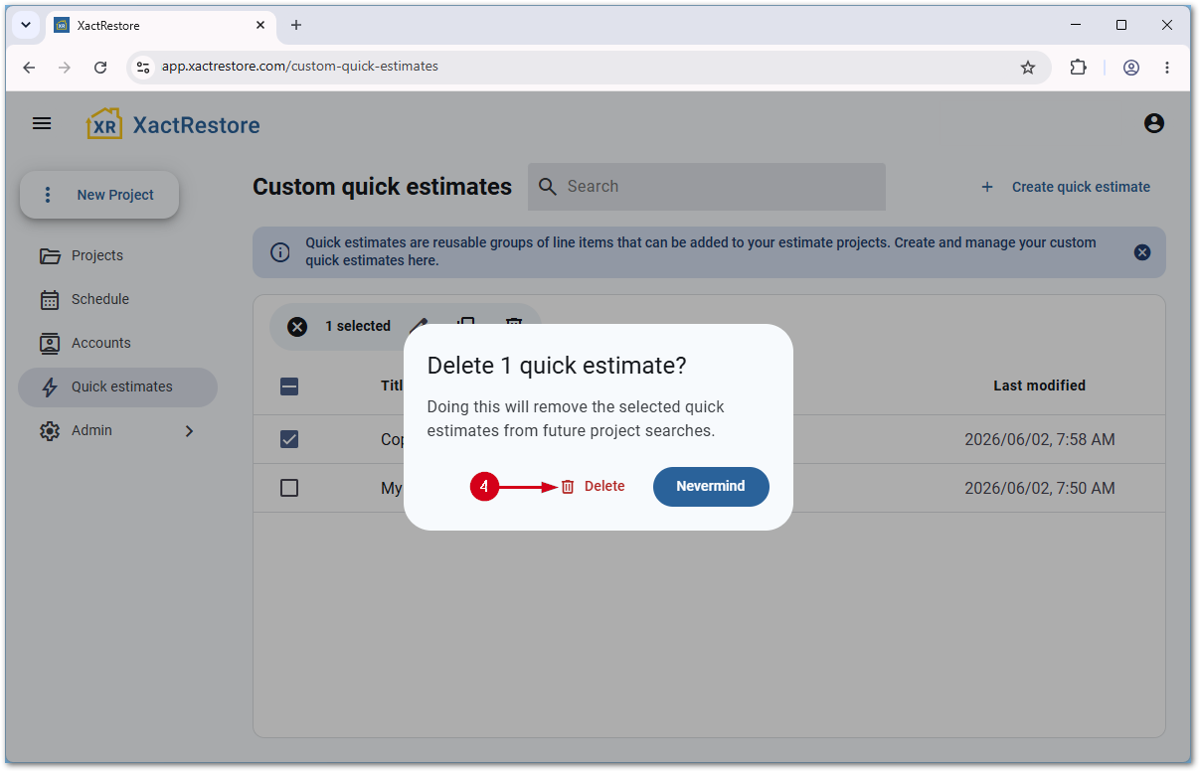Click the Admin gear icon

[50, 431]
